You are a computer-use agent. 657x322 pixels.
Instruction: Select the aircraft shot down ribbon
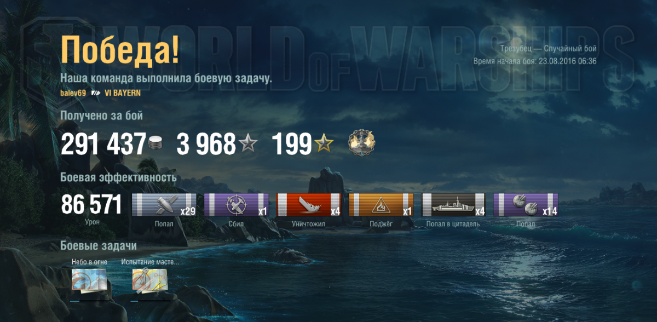point(237,205)
